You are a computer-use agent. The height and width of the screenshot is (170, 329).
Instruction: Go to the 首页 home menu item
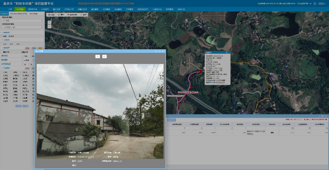(10, 9)
